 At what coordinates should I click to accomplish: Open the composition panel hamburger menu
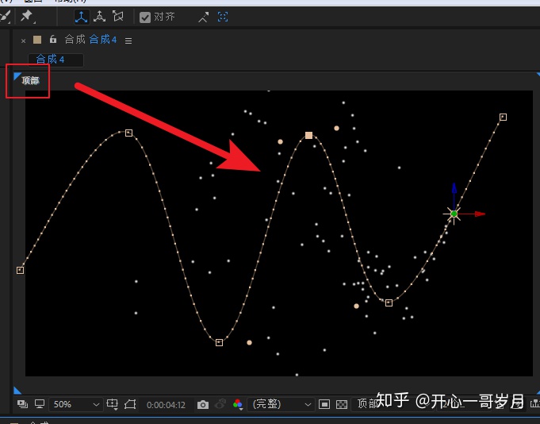click(x=128, y=40)
